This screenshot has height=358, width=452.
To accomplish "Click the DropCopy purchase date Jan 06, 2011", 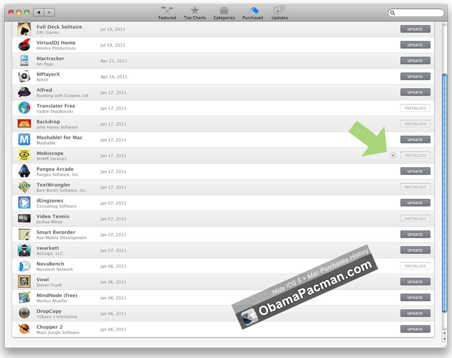I will 114,314.
